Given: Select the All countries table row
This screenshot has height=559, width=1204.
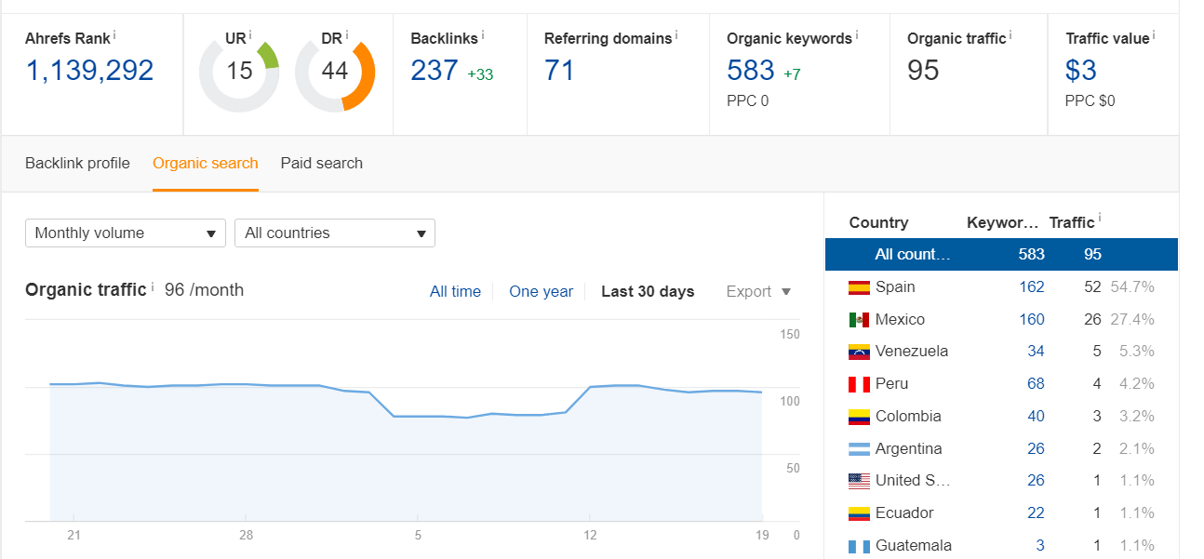Looking at the screenshot, I should pos(1001,254).
